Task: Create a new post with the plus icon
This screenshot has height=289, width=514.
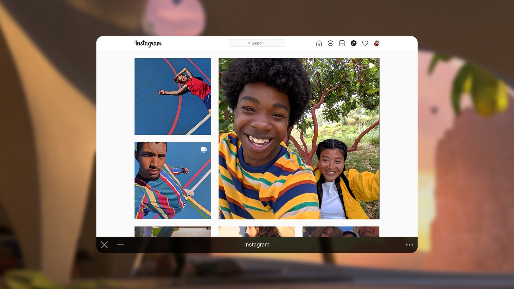Action: point(342,43)
